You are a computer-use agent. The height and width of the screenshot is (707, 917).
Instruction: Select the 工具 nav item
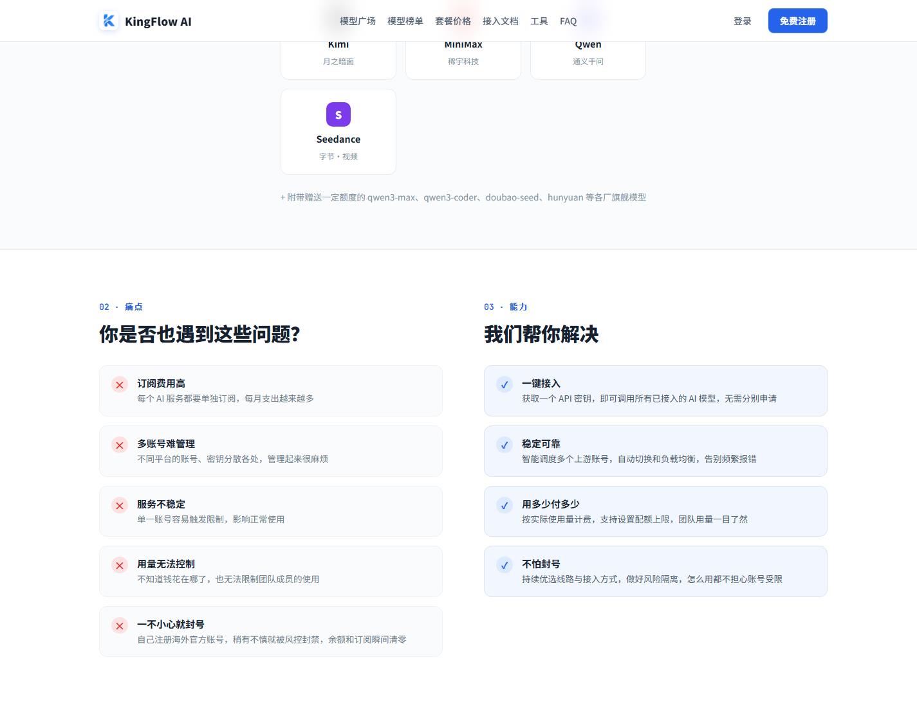tap(539, 21)
